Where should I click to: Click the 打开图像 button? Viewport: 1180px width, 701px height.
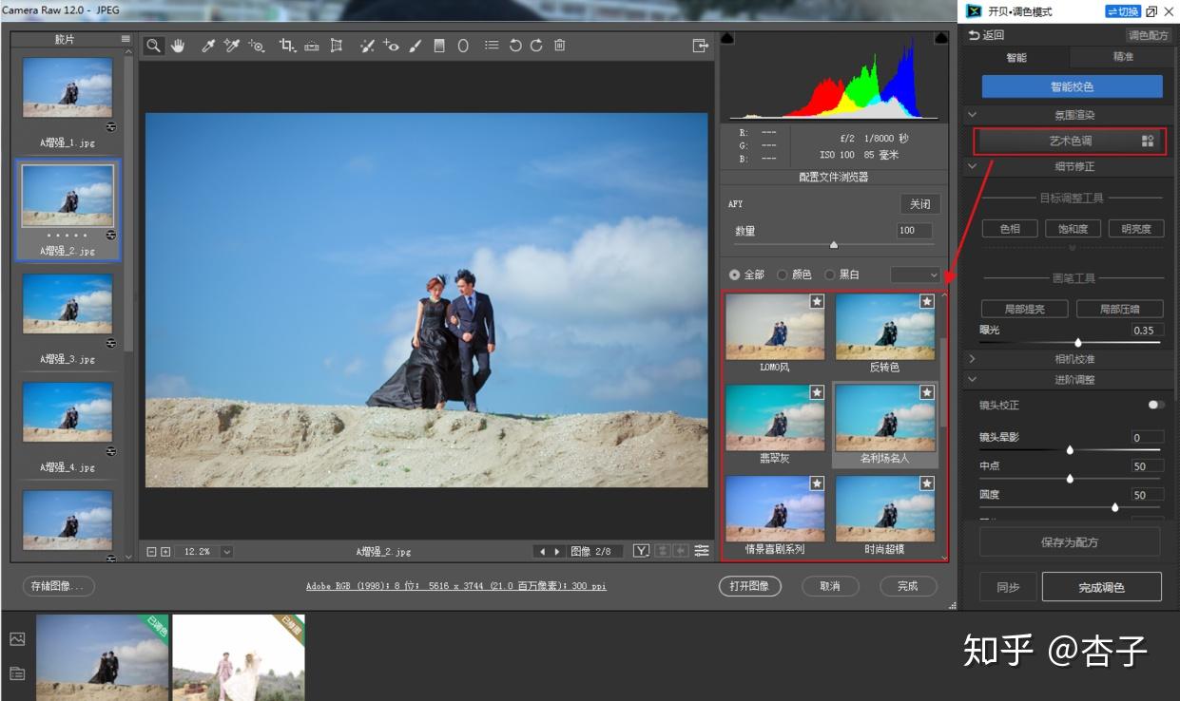[749, 586]
